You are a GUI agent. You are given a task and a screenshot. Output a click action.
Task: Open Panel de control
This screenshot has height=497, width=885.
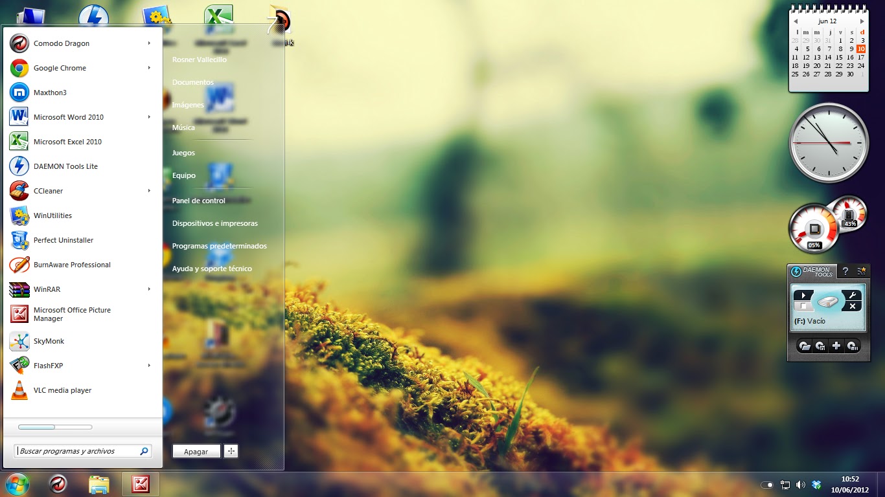(199, 201)
